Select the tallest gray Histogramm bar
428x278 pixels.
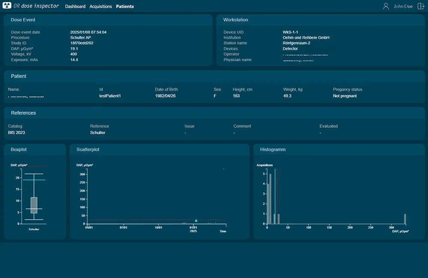click(270, 199)
